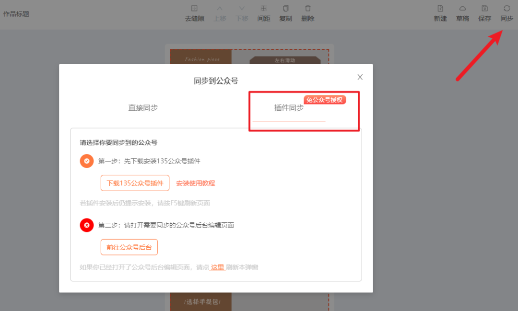Click the Fashion piece banner in background
This screenshot has height=311, width=518.
click(202, 59)
